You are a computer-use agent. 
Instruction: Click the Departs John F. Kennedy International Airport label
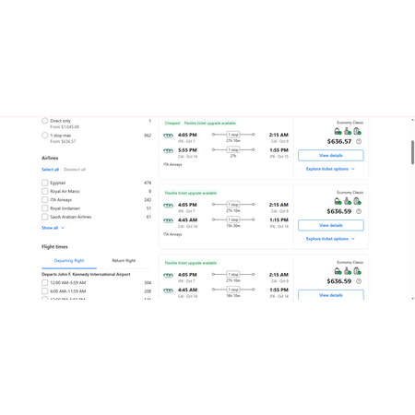tap(86, 274)
